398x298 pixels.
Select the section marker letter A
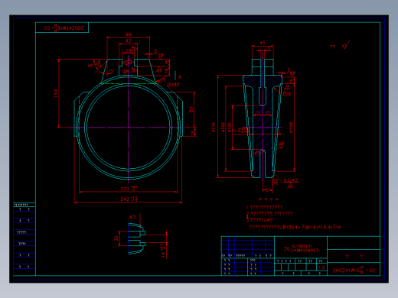180,77
